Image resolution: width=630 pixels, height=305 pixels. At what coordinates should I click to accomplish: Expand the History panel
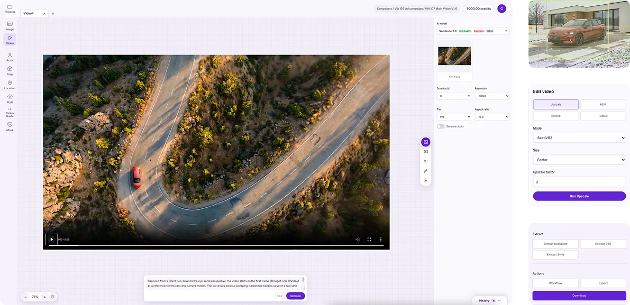point(490,301)
